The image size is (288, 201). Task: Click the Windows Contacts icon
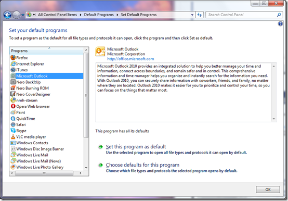pyautogui.click(x=13, y=143)
